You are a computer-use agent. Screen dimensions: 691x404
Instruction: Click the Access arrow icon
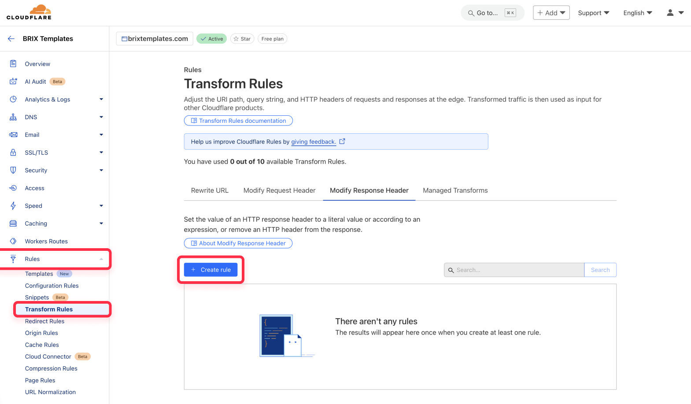click(13, 188)
